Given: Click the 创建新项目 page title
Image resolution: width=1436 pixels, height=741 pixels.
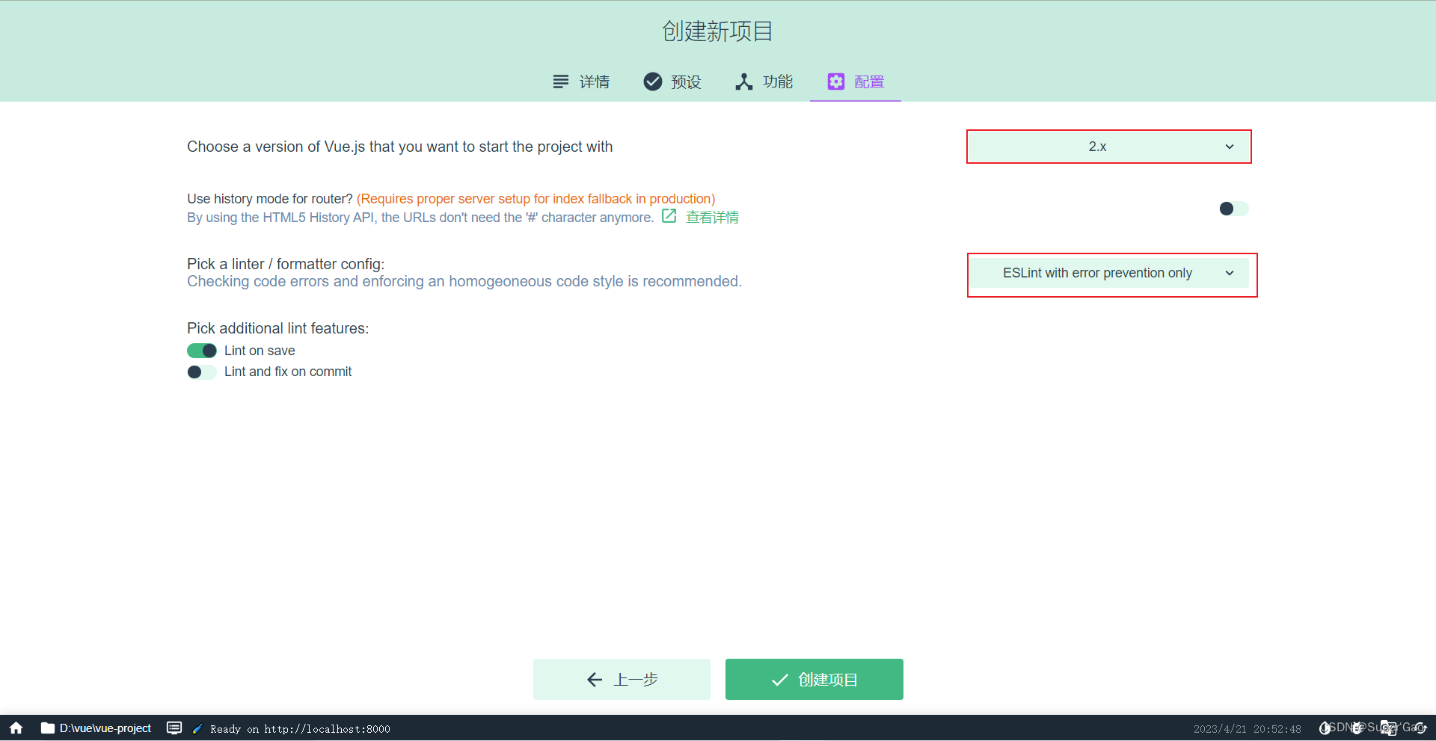Looking at the screenshot, I should tap(717, 31).
